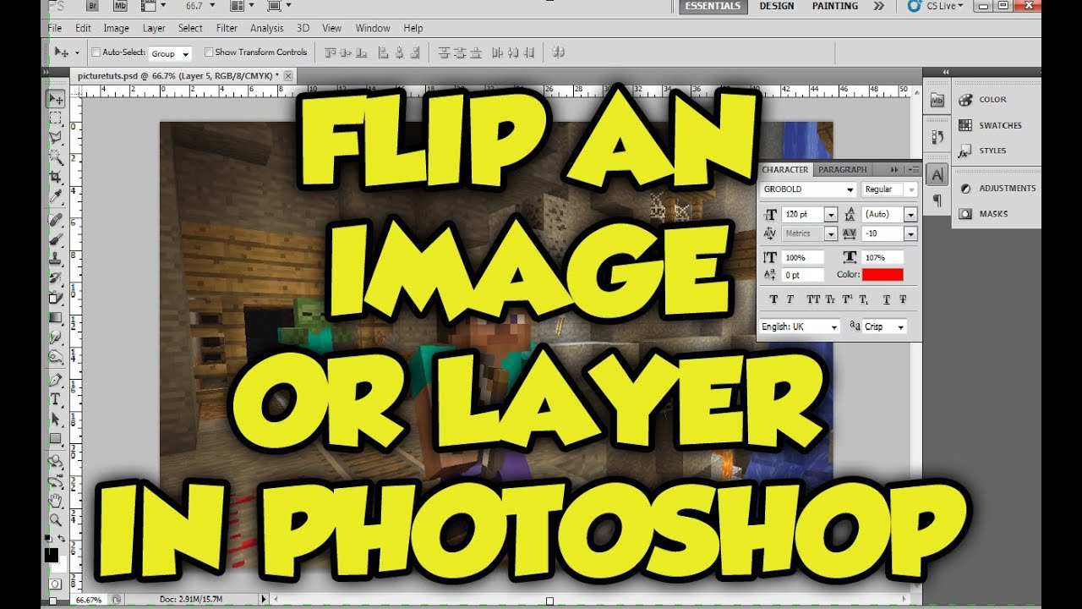The image size is (1082, 609).
Task: Open the font size dropdown
Action: pos(831,214)
